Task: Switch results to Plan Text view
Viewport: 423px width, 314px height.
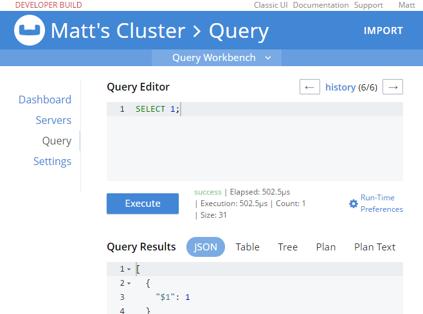Action: tap(375, 247)
